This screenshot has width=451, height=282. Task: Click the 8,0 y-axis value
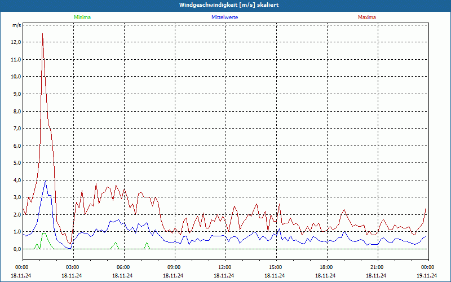pyautogui.click(x=17, y=111)
